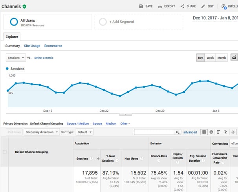Click the Sessions column header
The image size is (238, 192).
point(82,159)
